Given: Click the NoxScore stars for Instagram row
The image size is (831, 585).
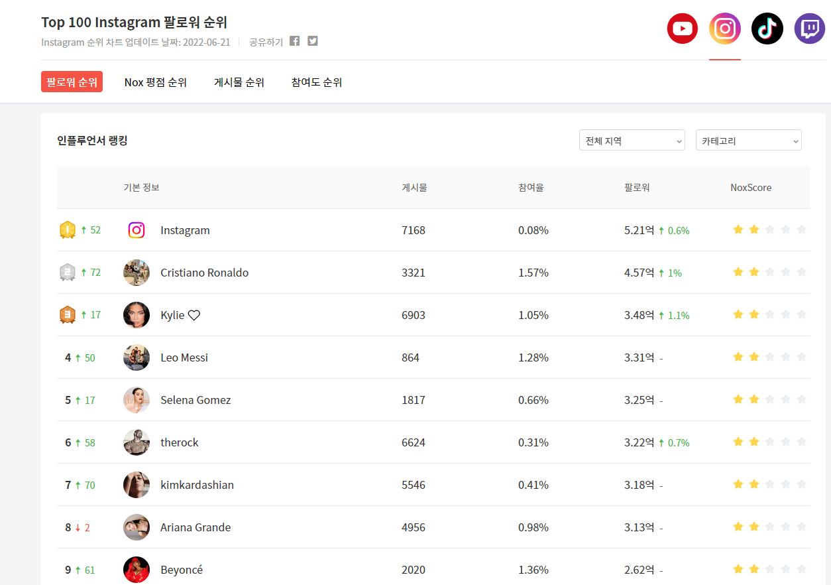Looking at the screenshot, I should coord(769,229).
